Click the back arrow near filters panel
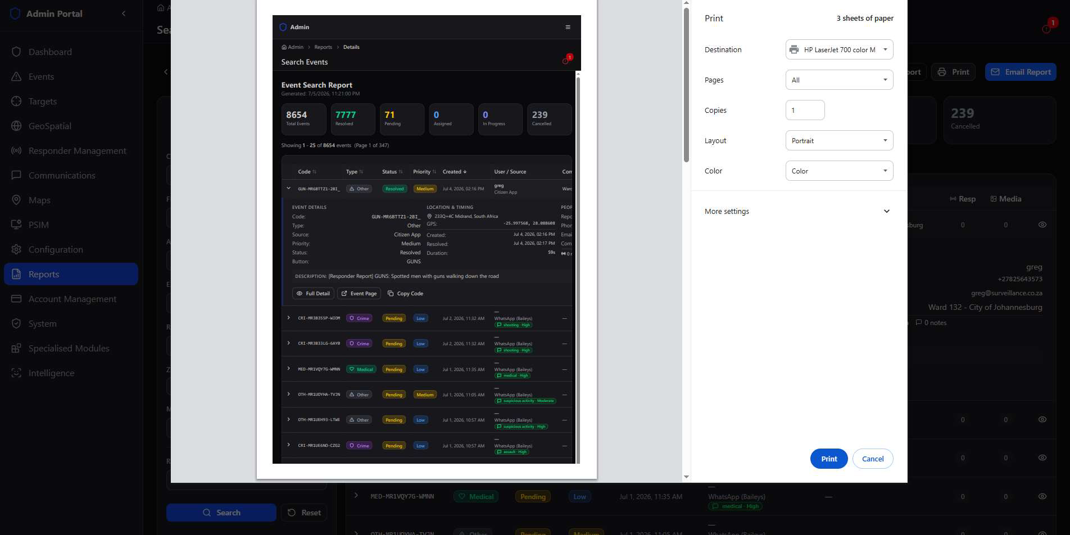1070x535 pixels. pos(166,72)
